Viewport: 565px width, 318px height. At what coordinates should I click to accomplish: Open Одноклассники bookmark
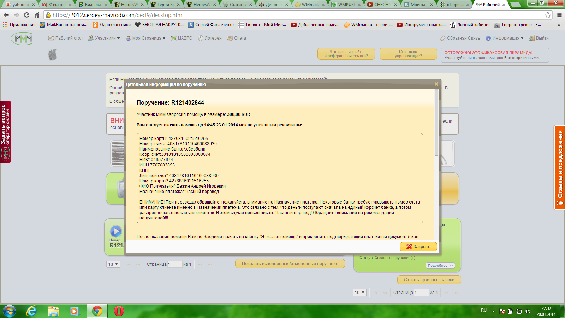pos(112,25)
